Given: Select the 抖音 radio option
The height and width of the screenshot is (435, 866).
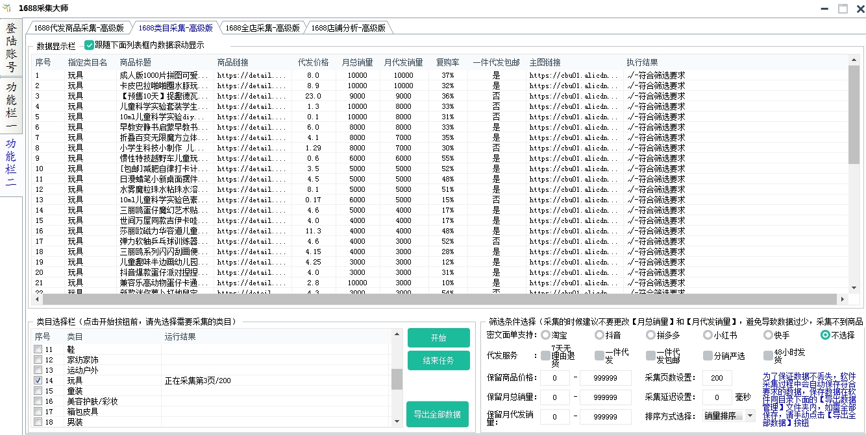Looking at the screenshot, I should tap(599, 335).
